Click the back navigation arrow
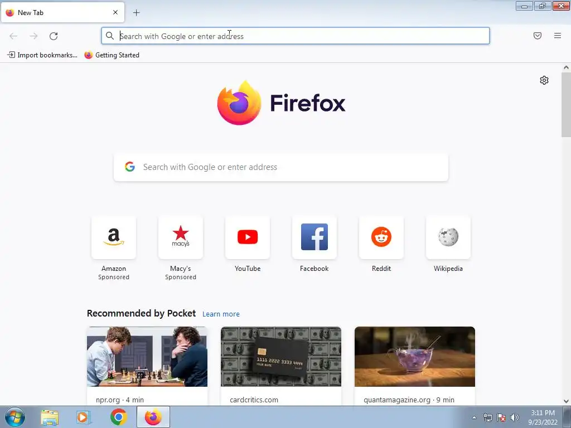Viewport: 571px width, 428px height. [x=13, y=36]
